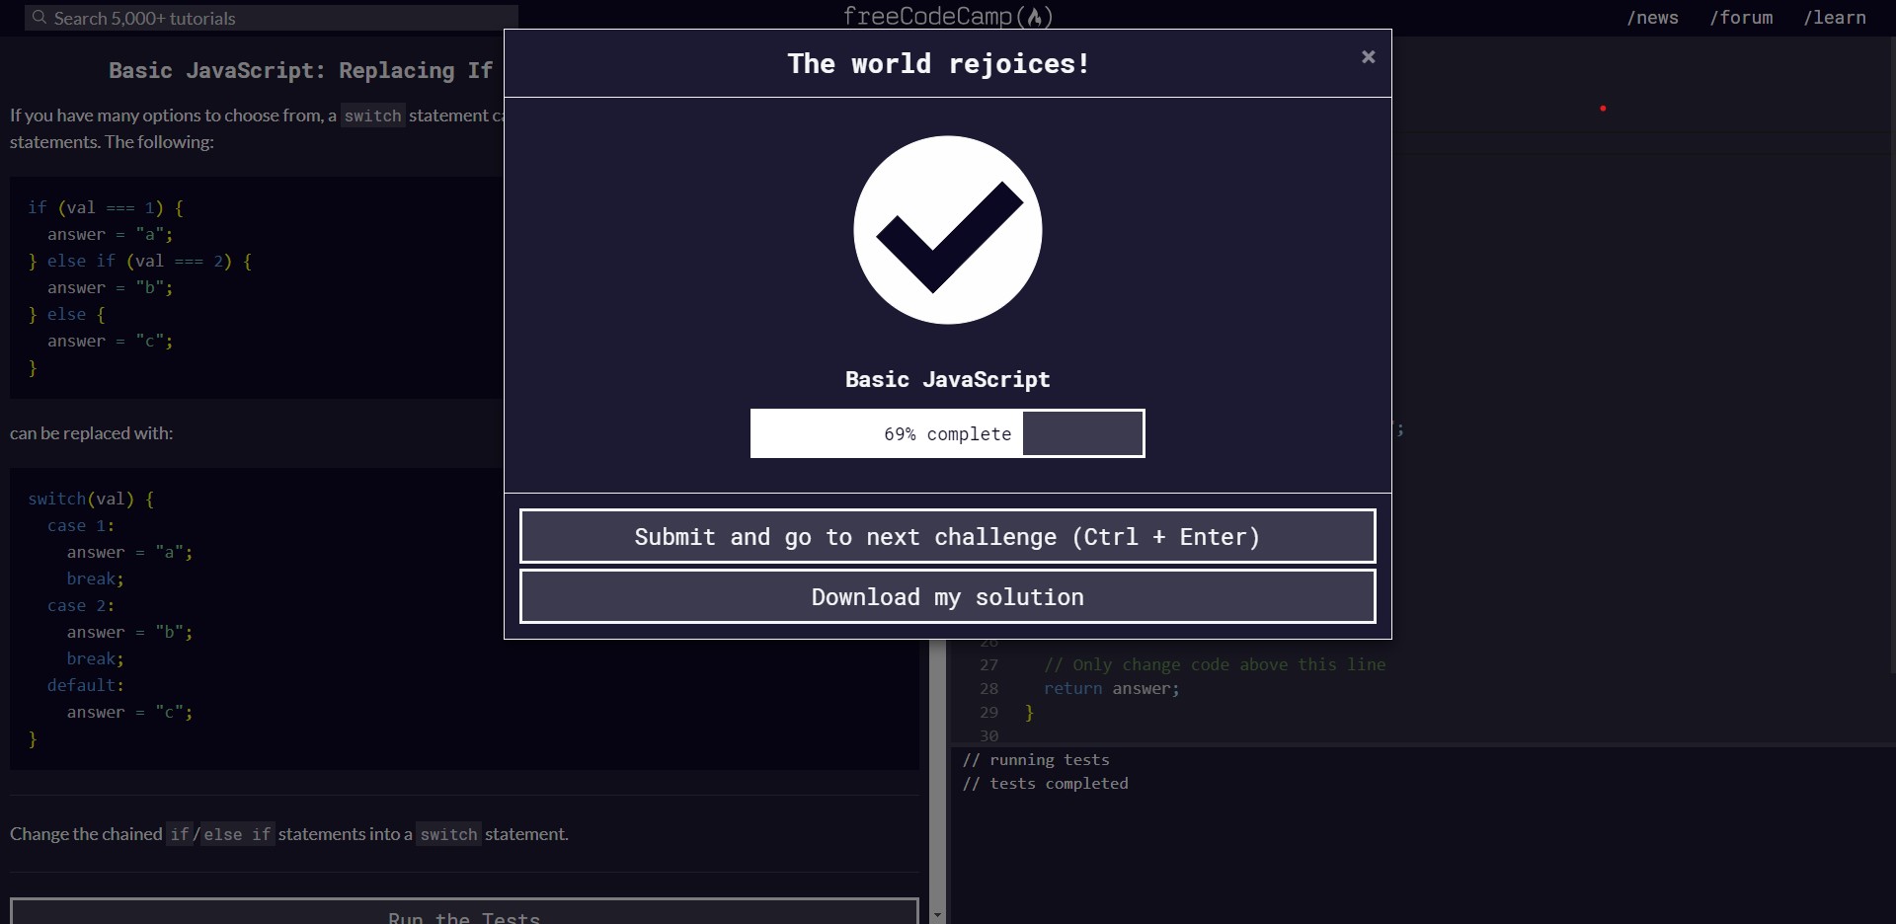Click the large checkmark success icon
The image size is (1896, 924).
coord(947,230)
